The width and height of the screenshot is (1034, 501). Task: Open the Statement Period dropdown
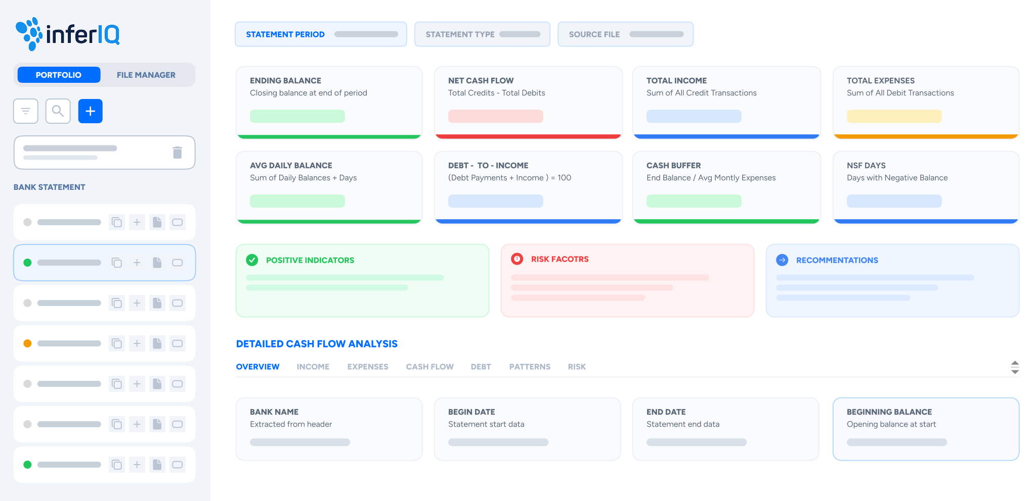point(321,34)
